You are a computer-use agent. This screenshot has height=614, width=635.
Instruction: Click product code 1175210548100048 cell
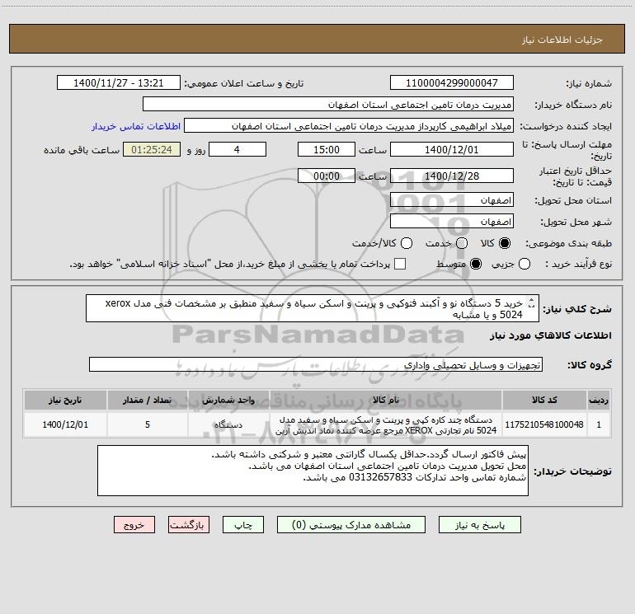(544, 424)
